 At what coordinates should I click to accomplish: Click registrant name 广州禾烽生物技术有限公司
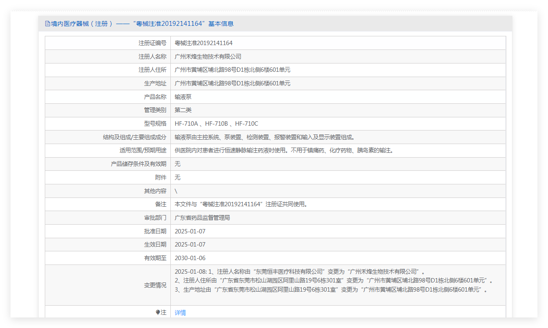(x=208, y=56)
